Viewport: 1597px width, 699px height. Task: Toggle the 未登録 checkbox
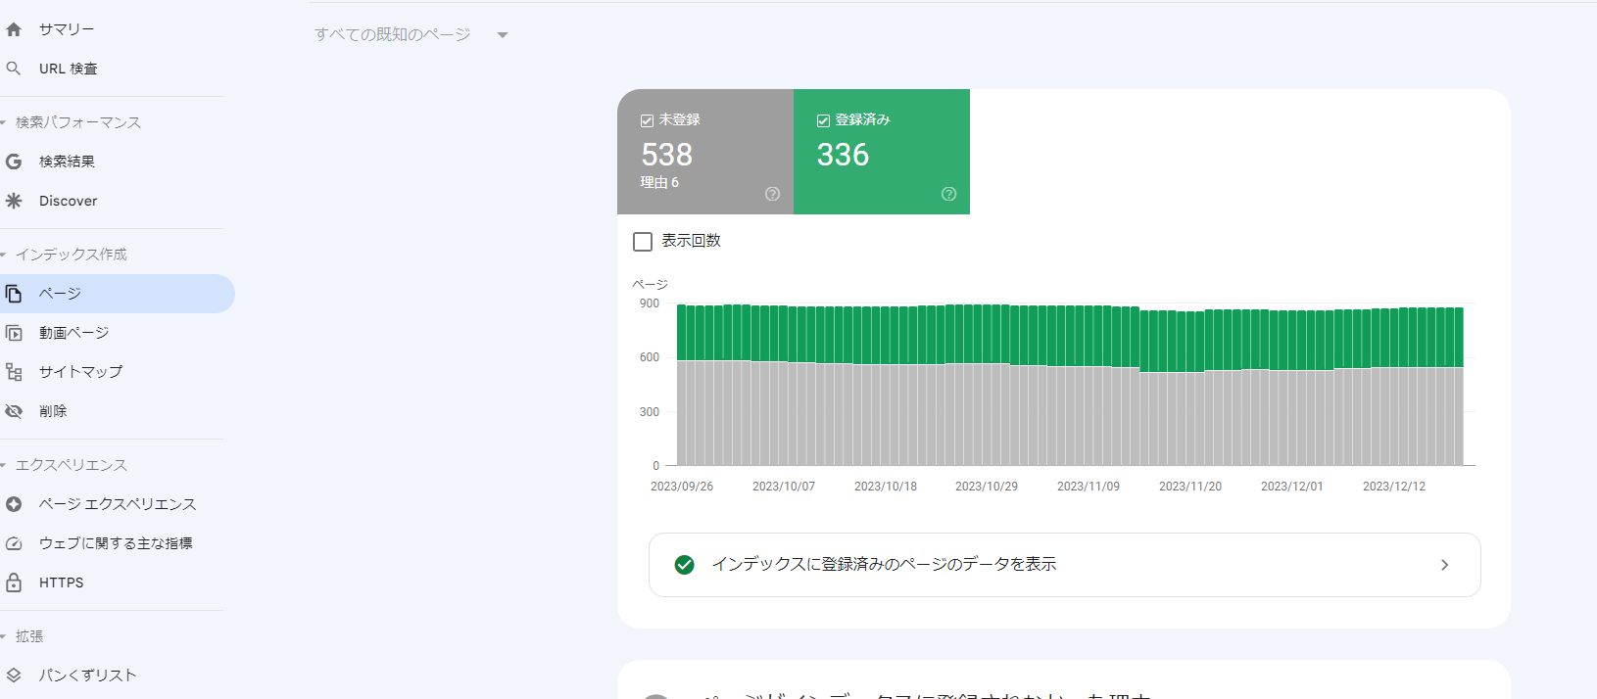pyautogui.click(x=647, y=120)
